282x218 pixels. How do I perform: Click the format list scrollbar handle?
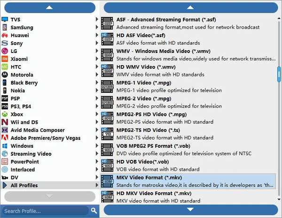click(x=279, y=74)
